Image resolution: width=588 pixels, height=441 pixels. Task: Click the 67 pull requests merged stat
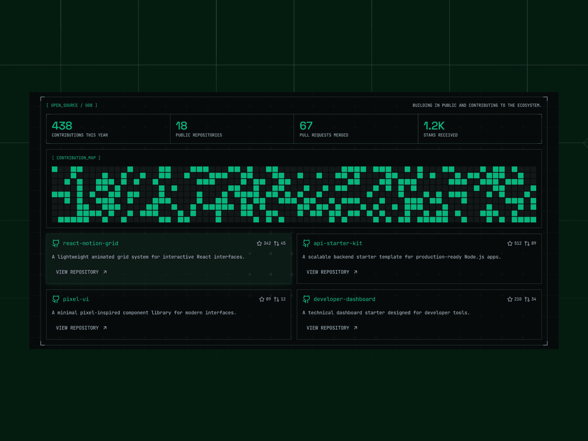click(356, 129)
